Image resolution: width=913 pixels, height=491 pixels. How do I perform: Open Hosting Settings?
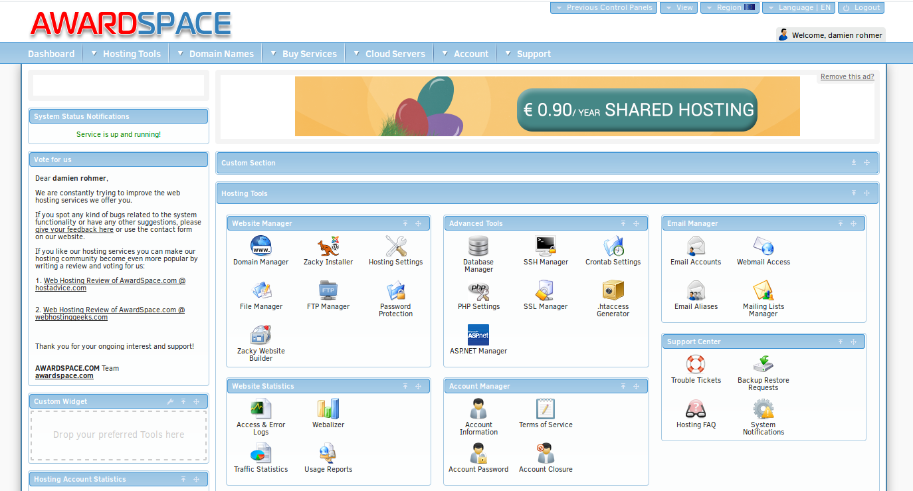tap(395, 251)
